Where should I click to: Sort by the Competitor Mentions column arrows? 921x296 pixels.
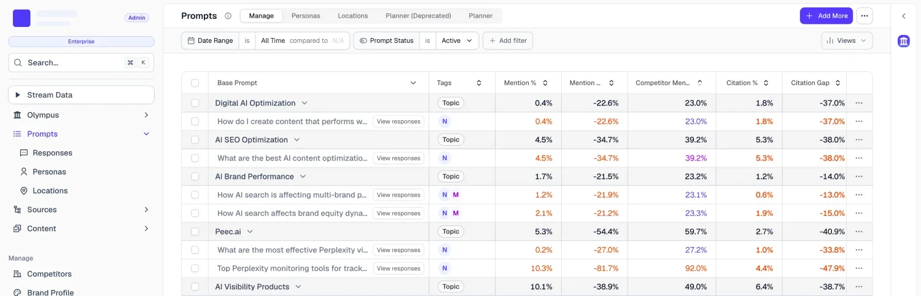(x=700, y=83)
